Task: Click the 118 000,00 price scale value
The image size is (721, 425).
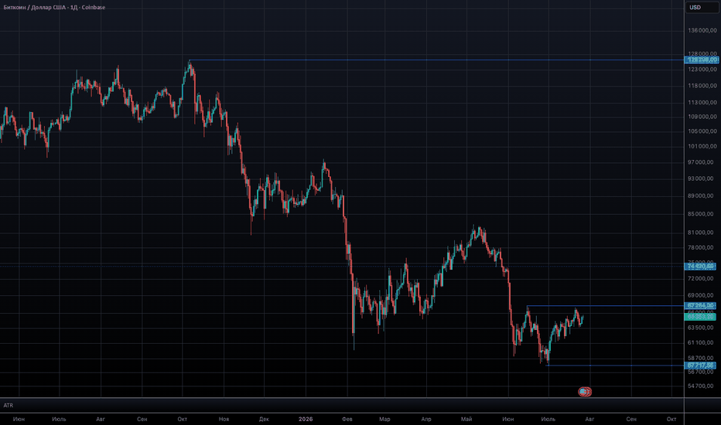Action: pyautogui.click(x=702, y=86)
